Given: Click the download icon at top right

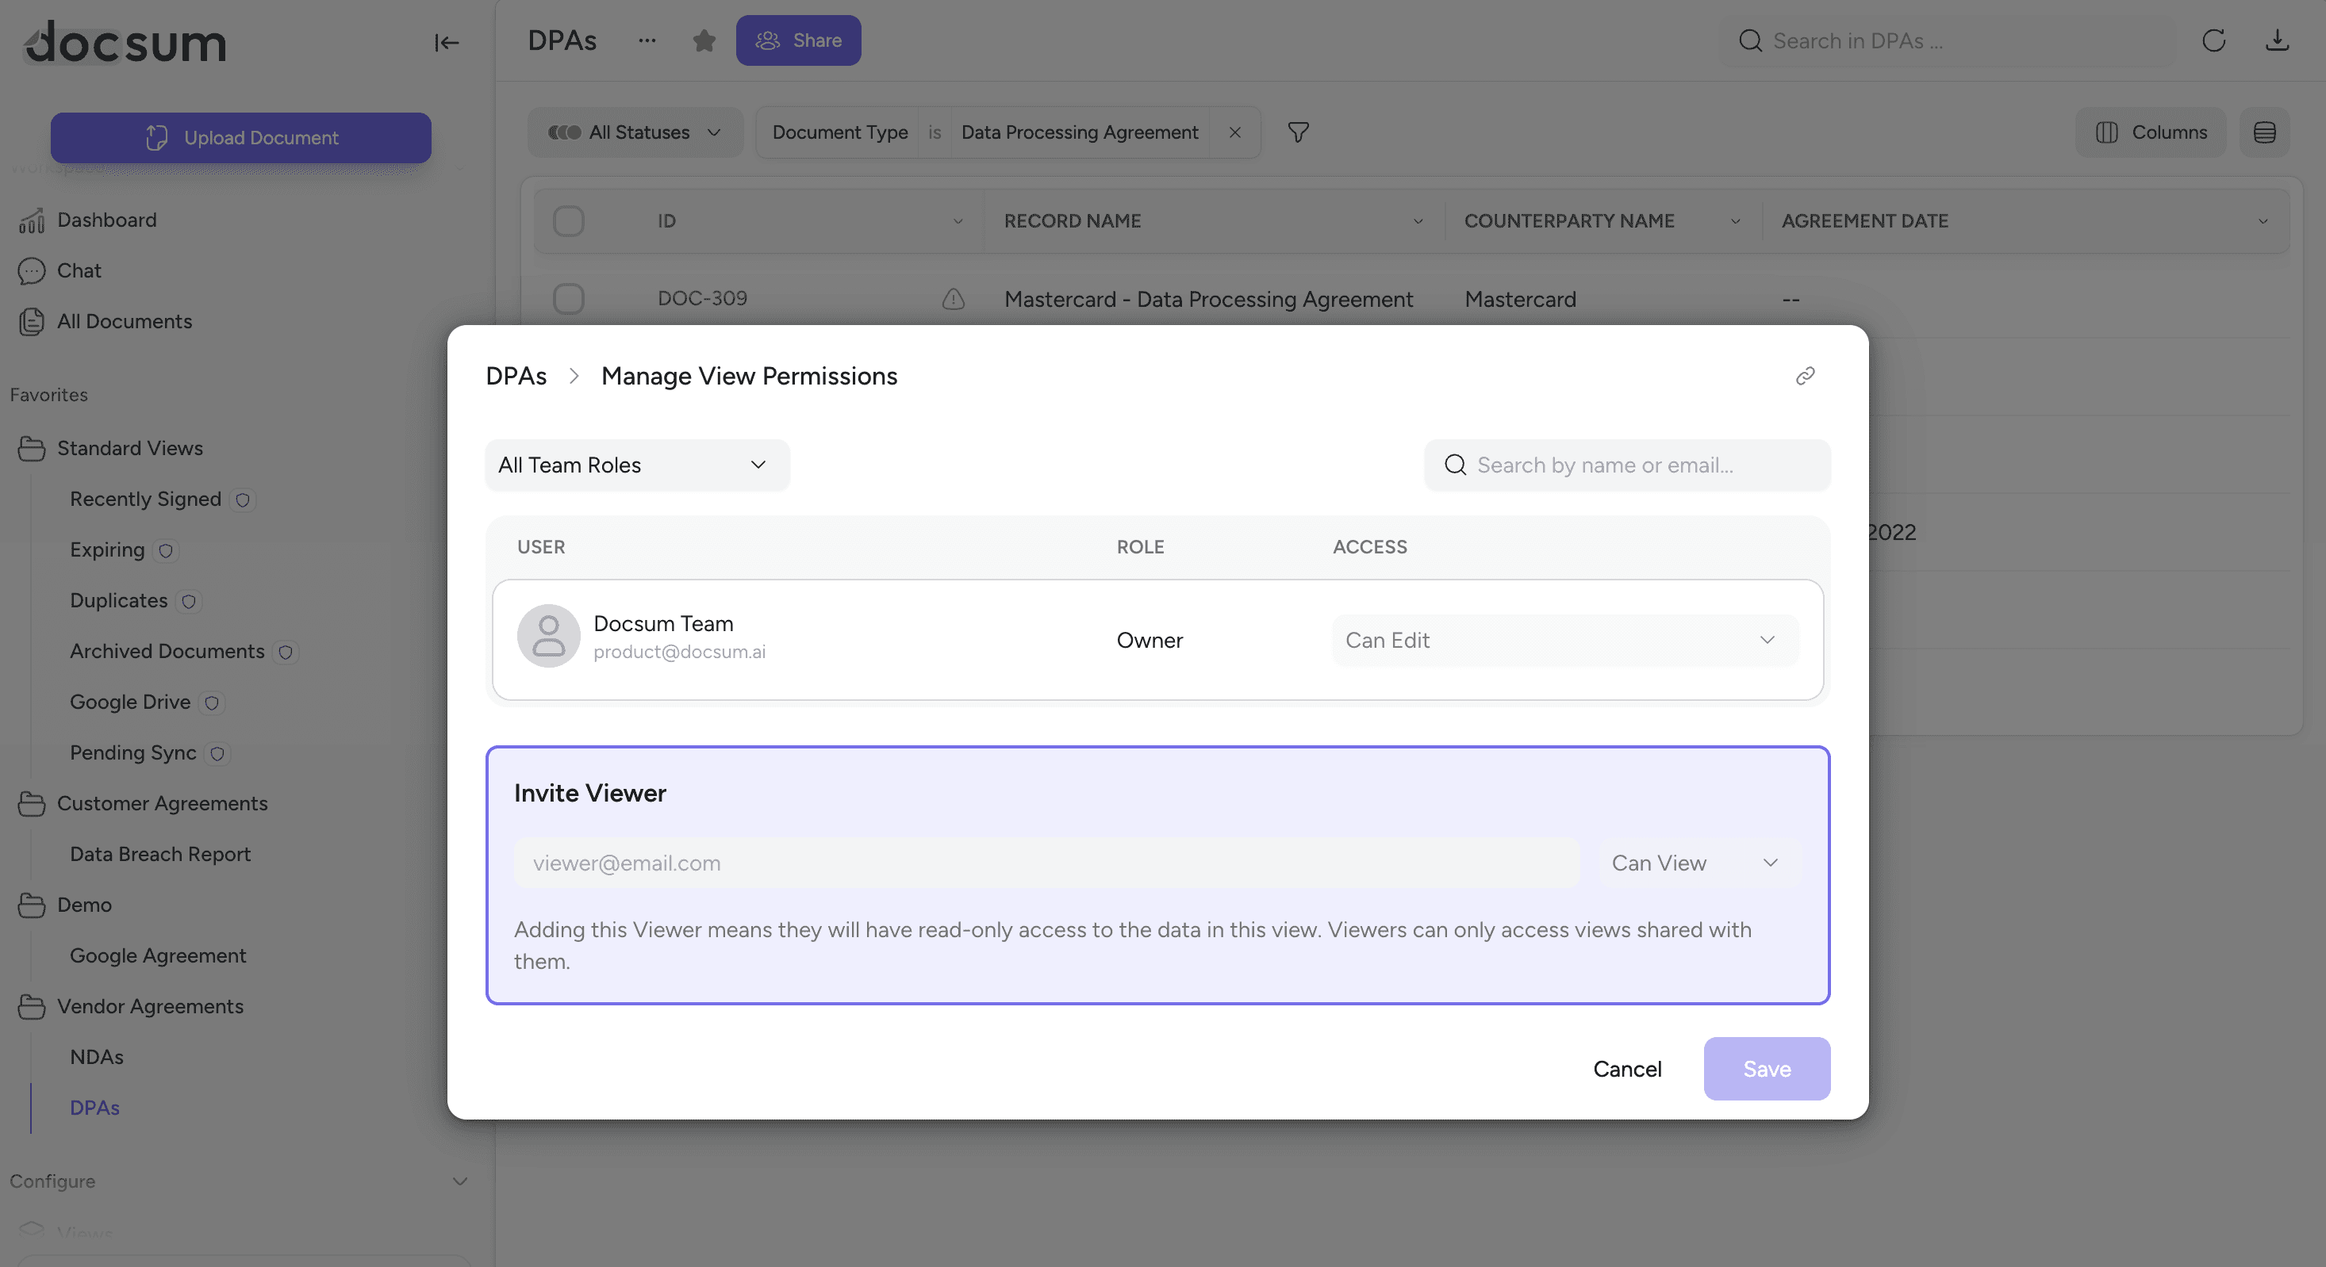Looking at the screenshot, I should click(x=2276, y=40).
